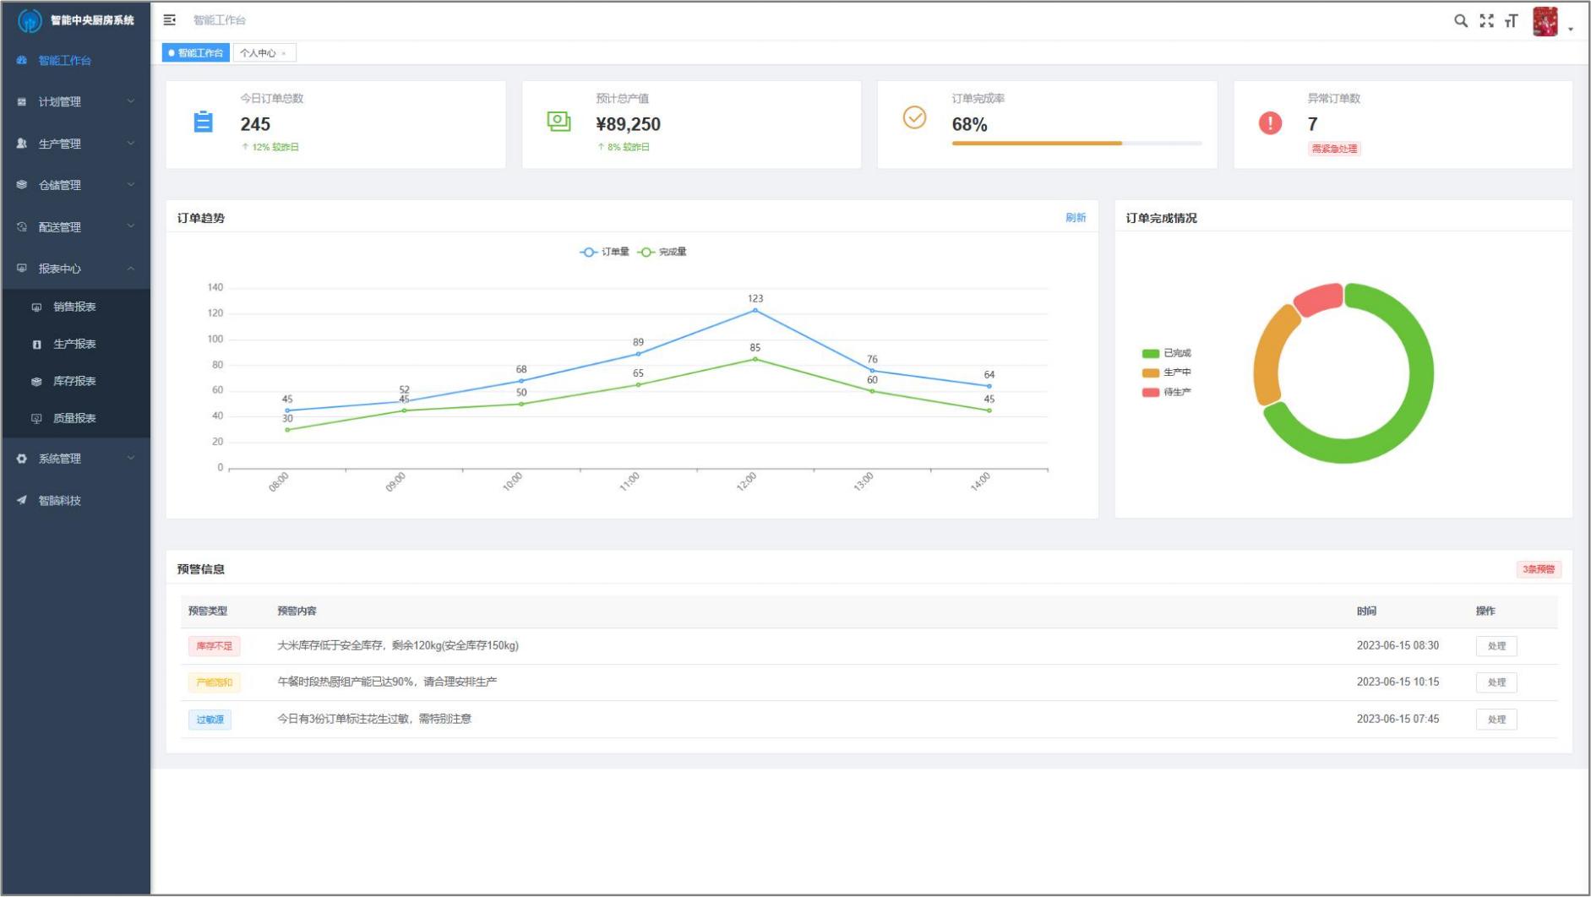Click 刷新 link on order trend chart
The image size is (1591, 897).
pos(1075,218)
